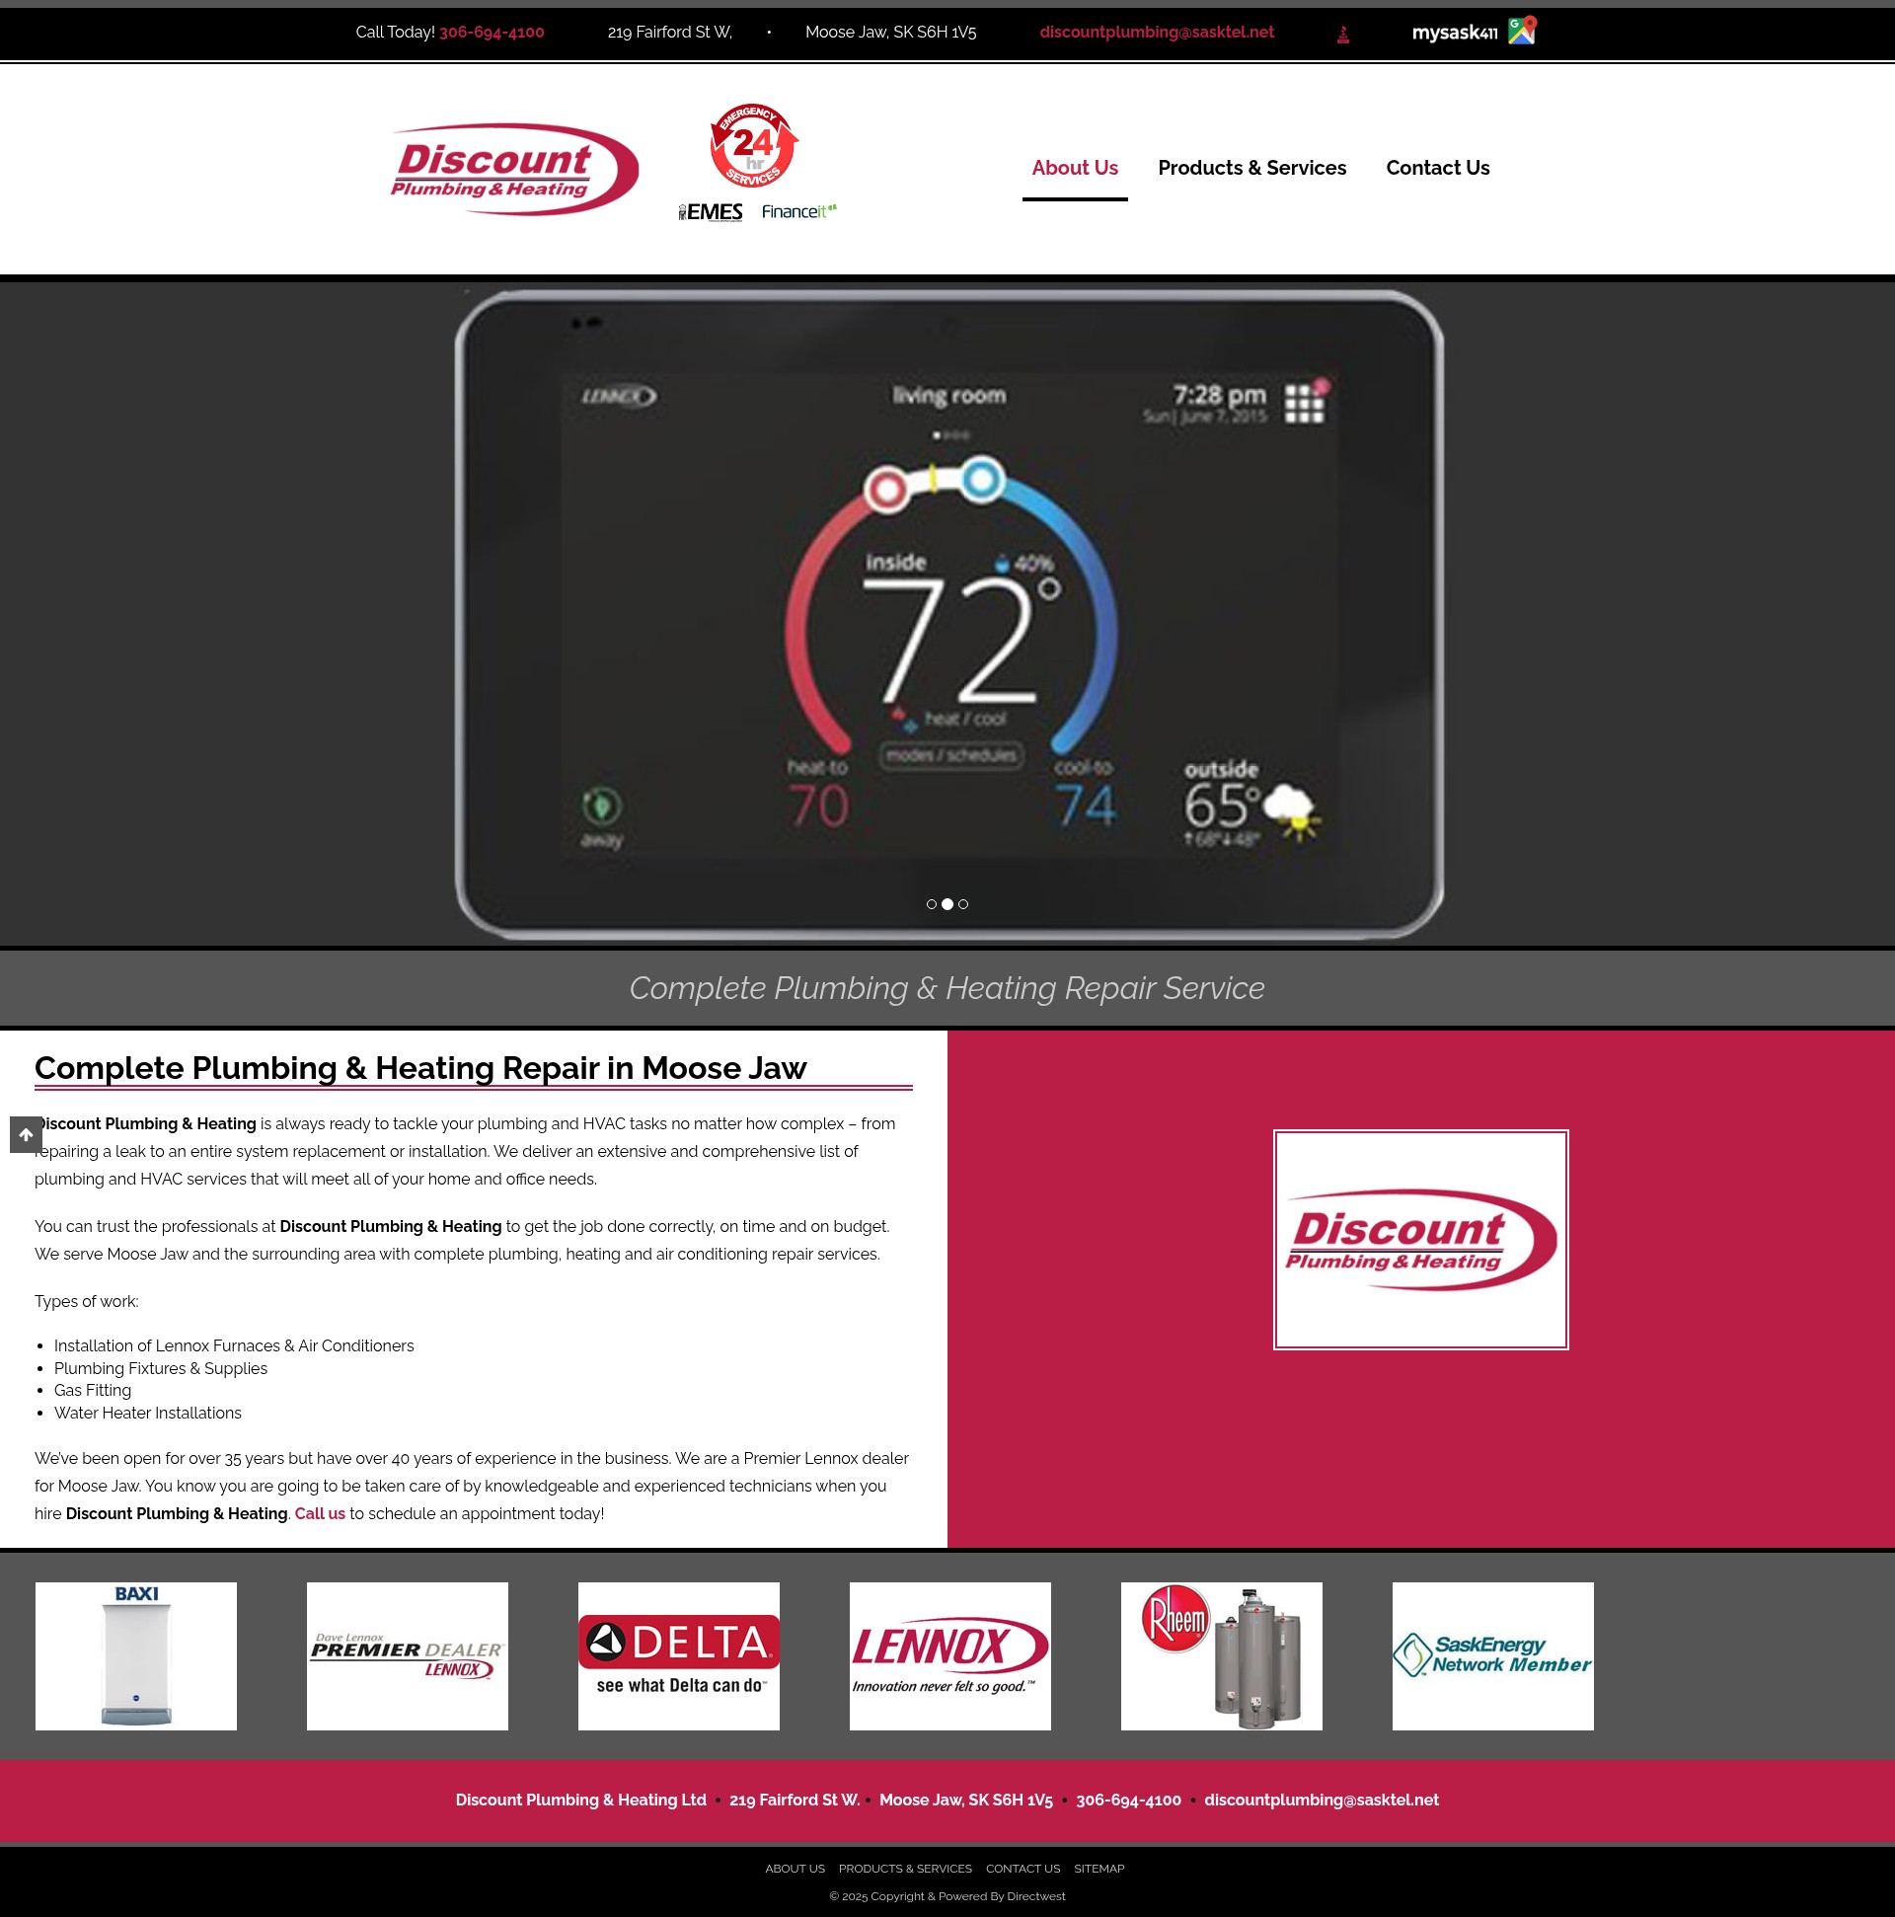Click the Lennox thermostat slideshow image
Screen dimensions: 1895x1917
[x=948, y=614]
